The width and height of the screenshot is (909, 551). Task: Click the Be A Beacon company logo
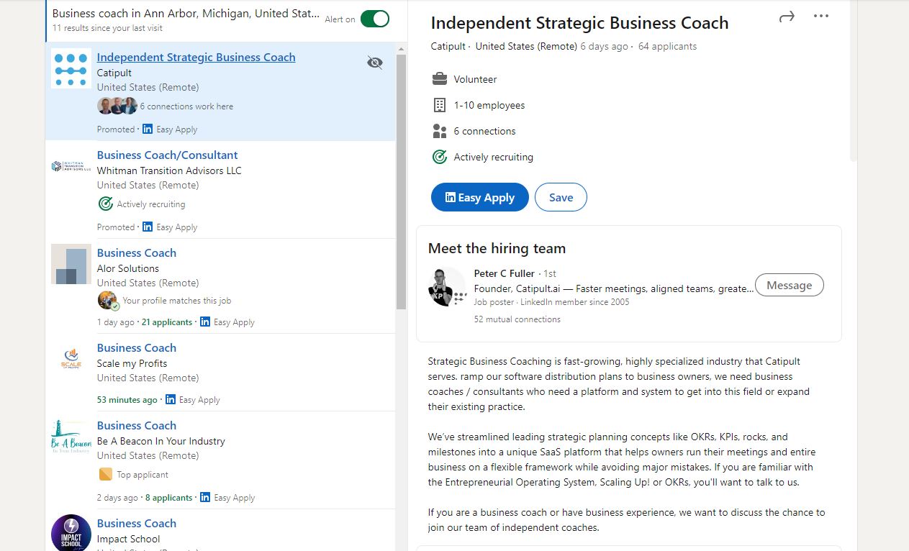(71, 437)
